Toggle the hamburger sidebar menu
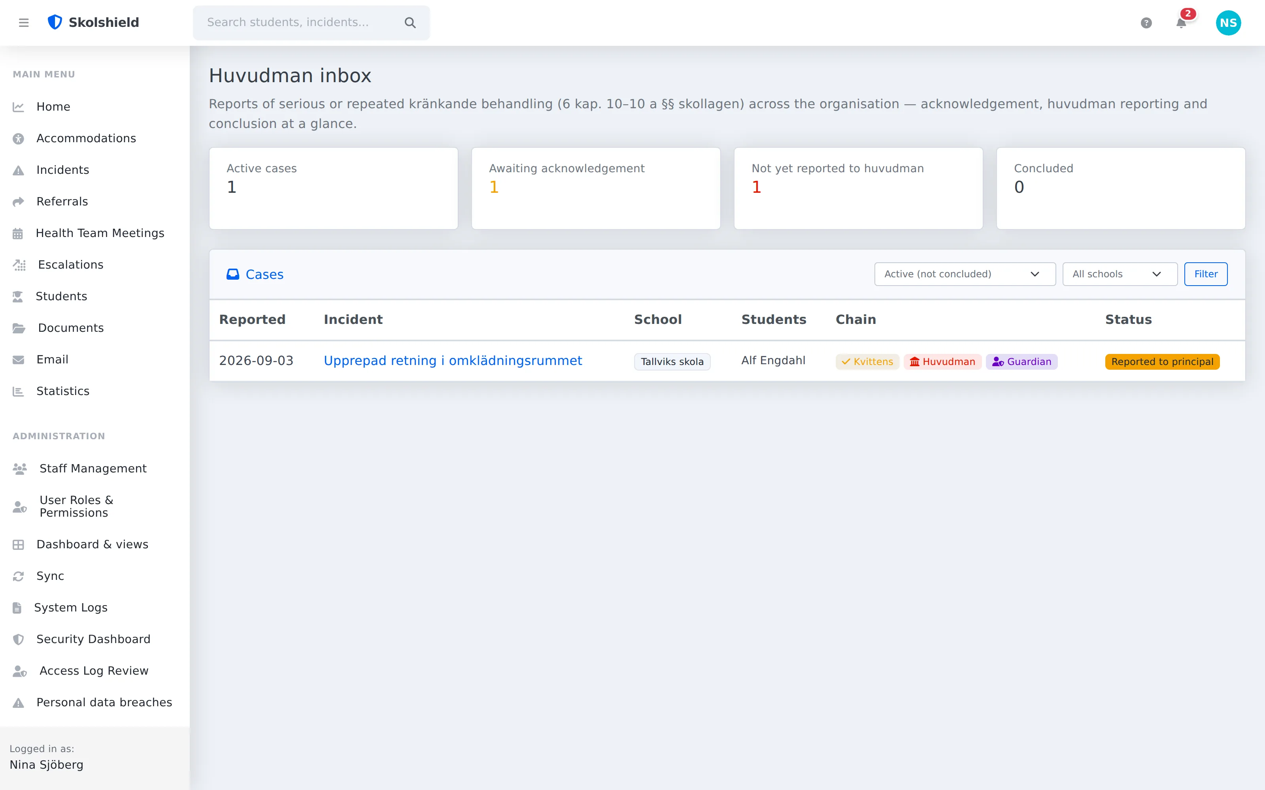This screenshot has width=1265, height=790. click(x=24, y=23)
